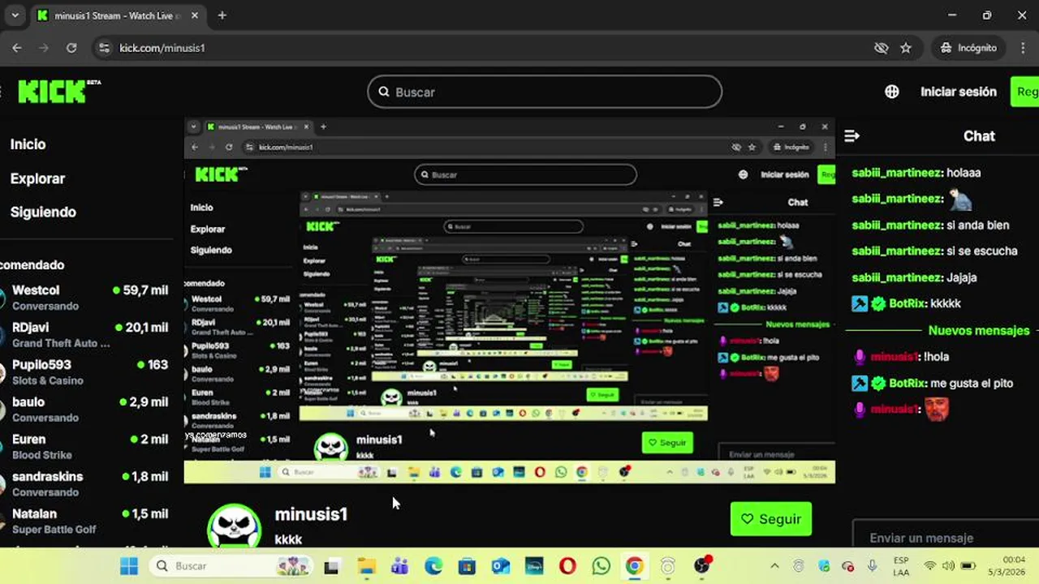Open the language globe icon
The width and height of the screenshot is (1039, 584).
coord(892,92)
